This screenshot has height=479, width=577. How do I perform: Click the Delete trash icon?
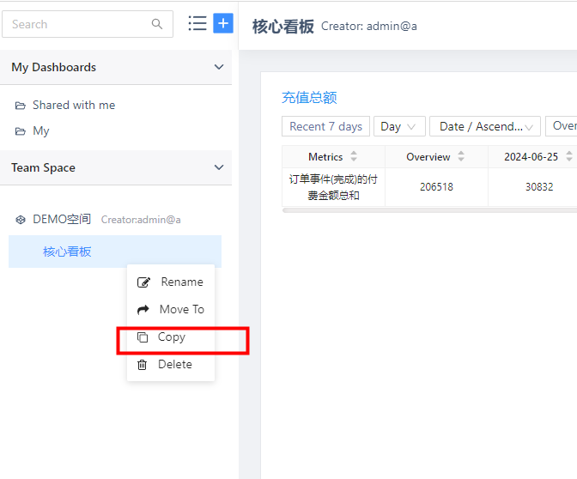(x=143, y=365)
